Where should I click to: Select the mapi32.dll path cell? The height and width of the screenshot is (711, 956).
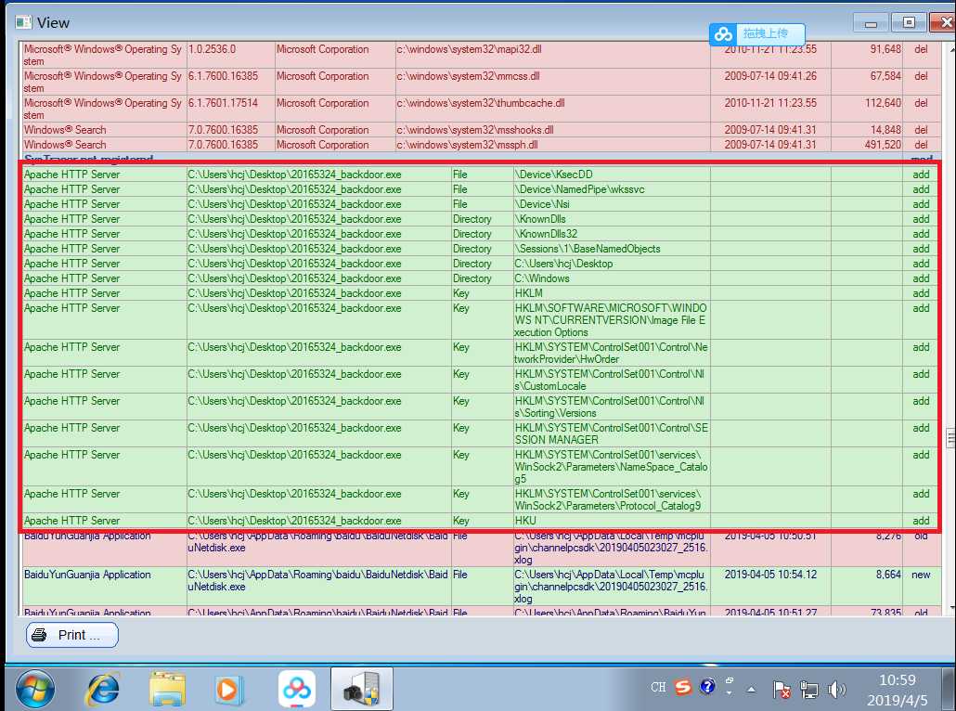552,55
